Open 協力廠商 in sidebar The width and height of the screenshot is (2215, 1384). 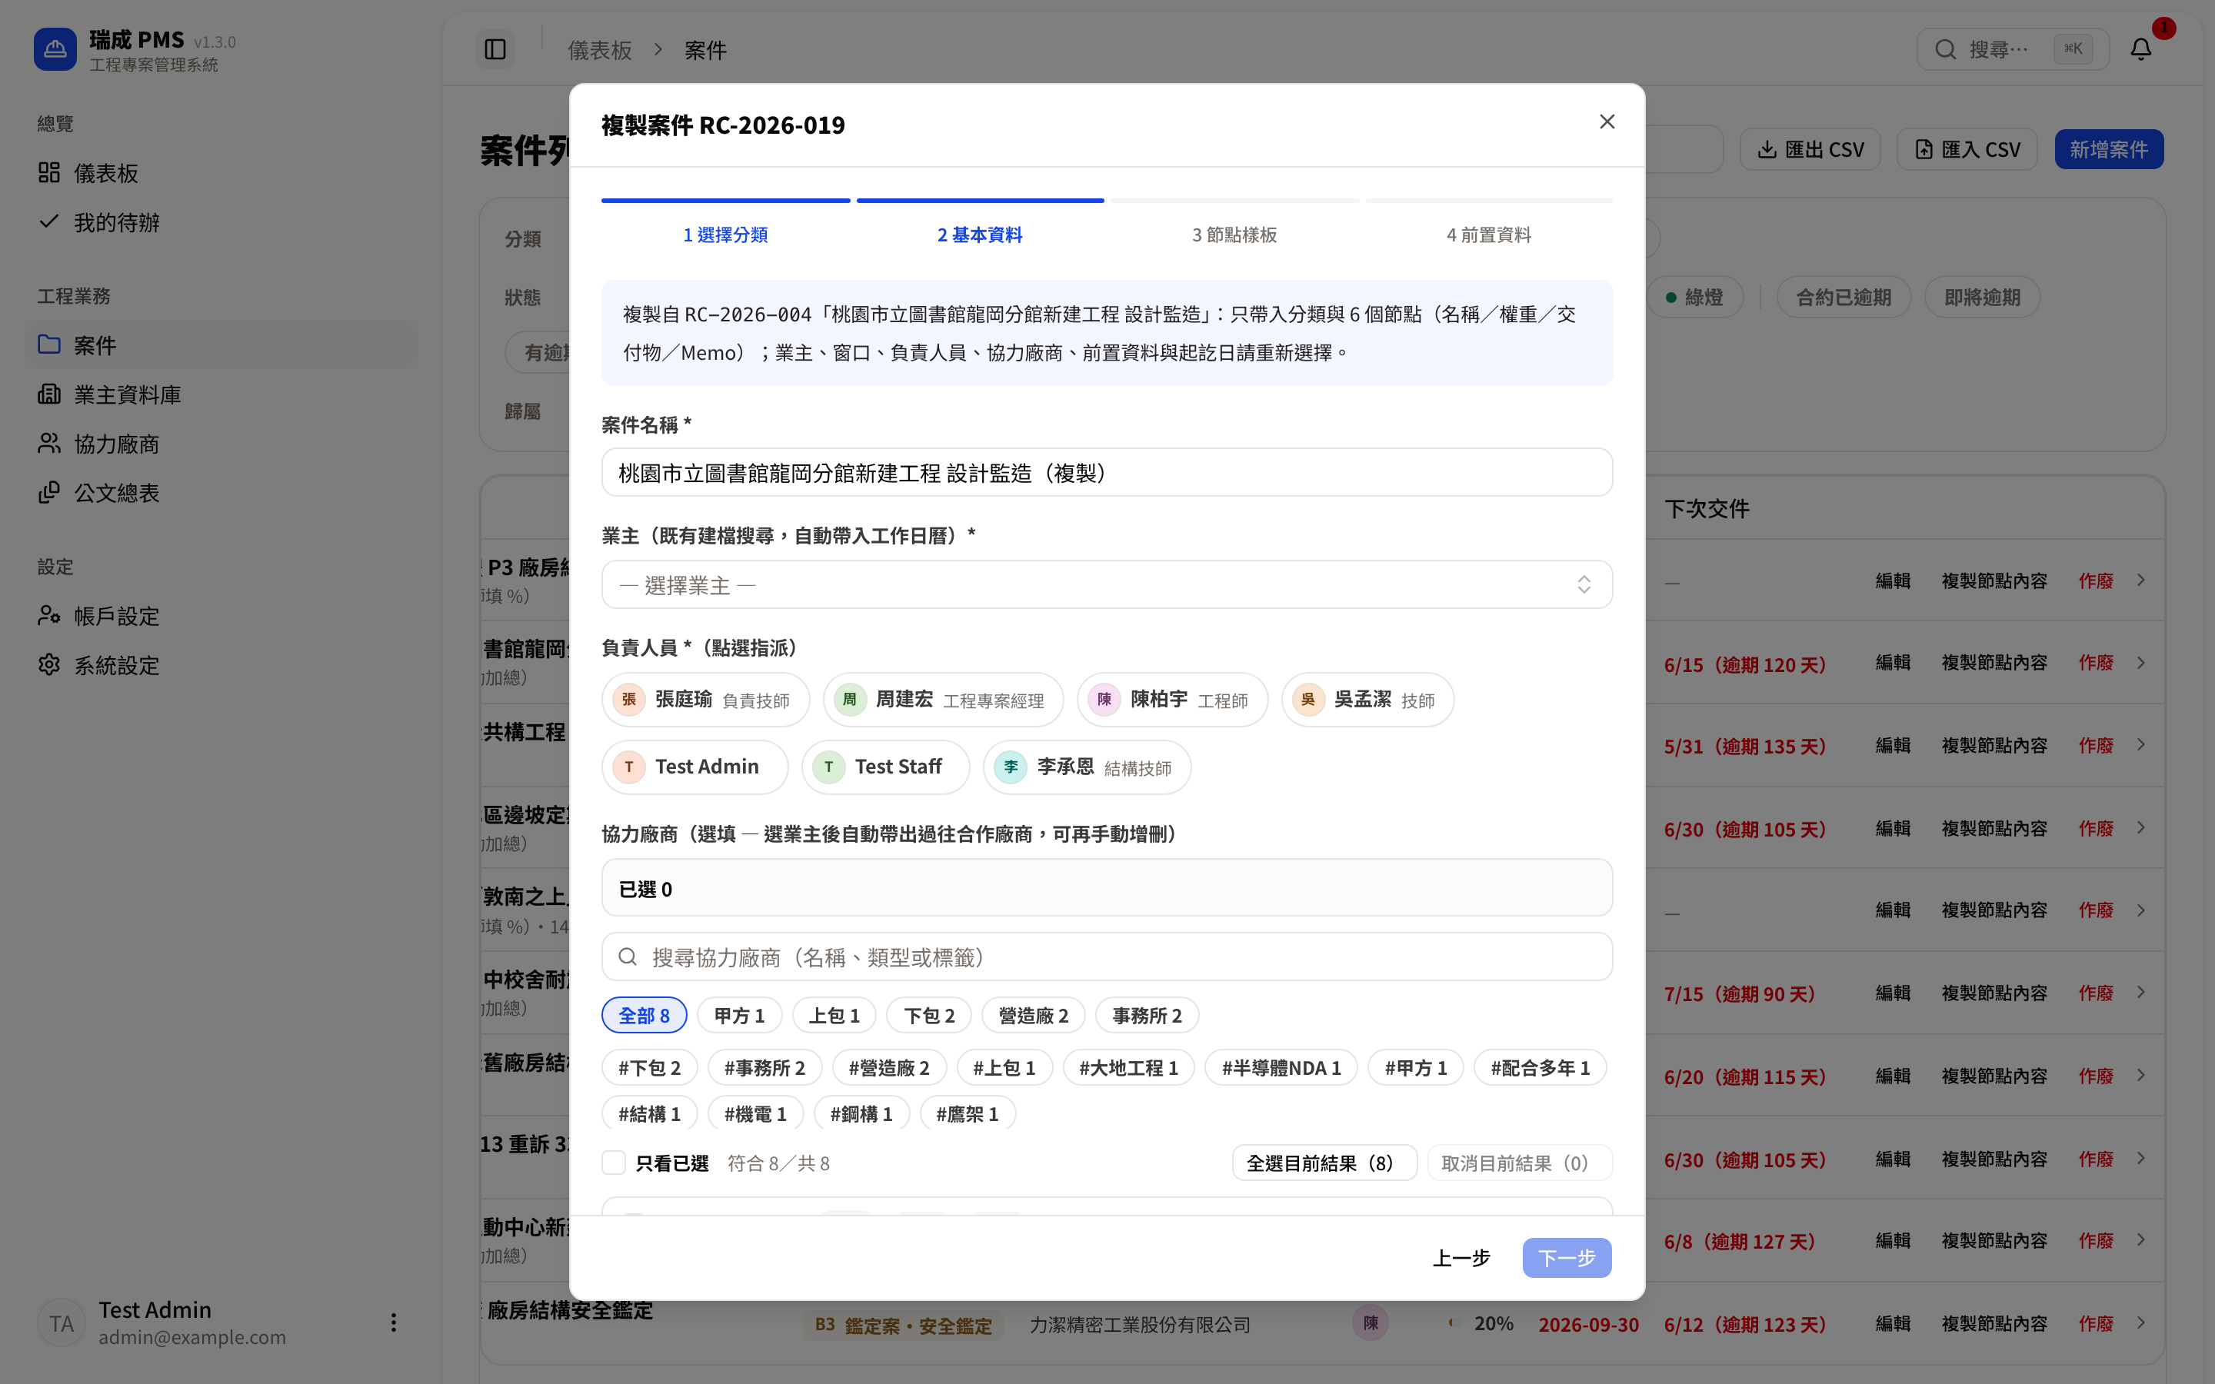tap(221, 444)
